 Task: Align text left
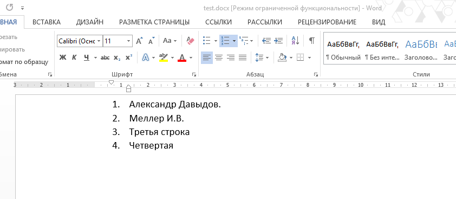(x=207, y=57)
